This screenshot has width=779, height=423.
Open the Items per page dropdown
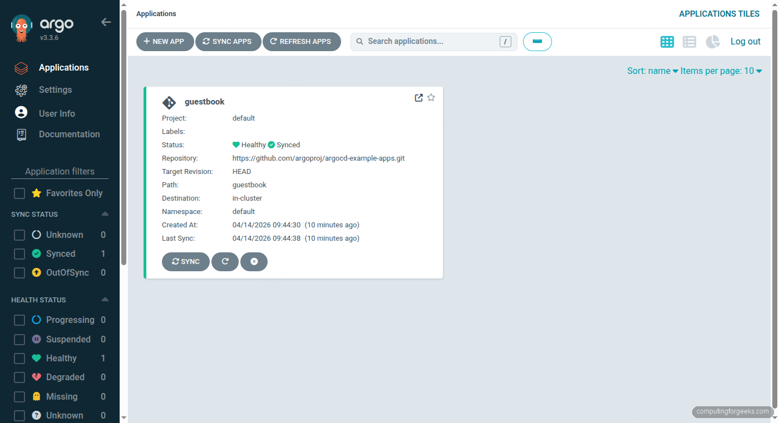tap(721, 71)
